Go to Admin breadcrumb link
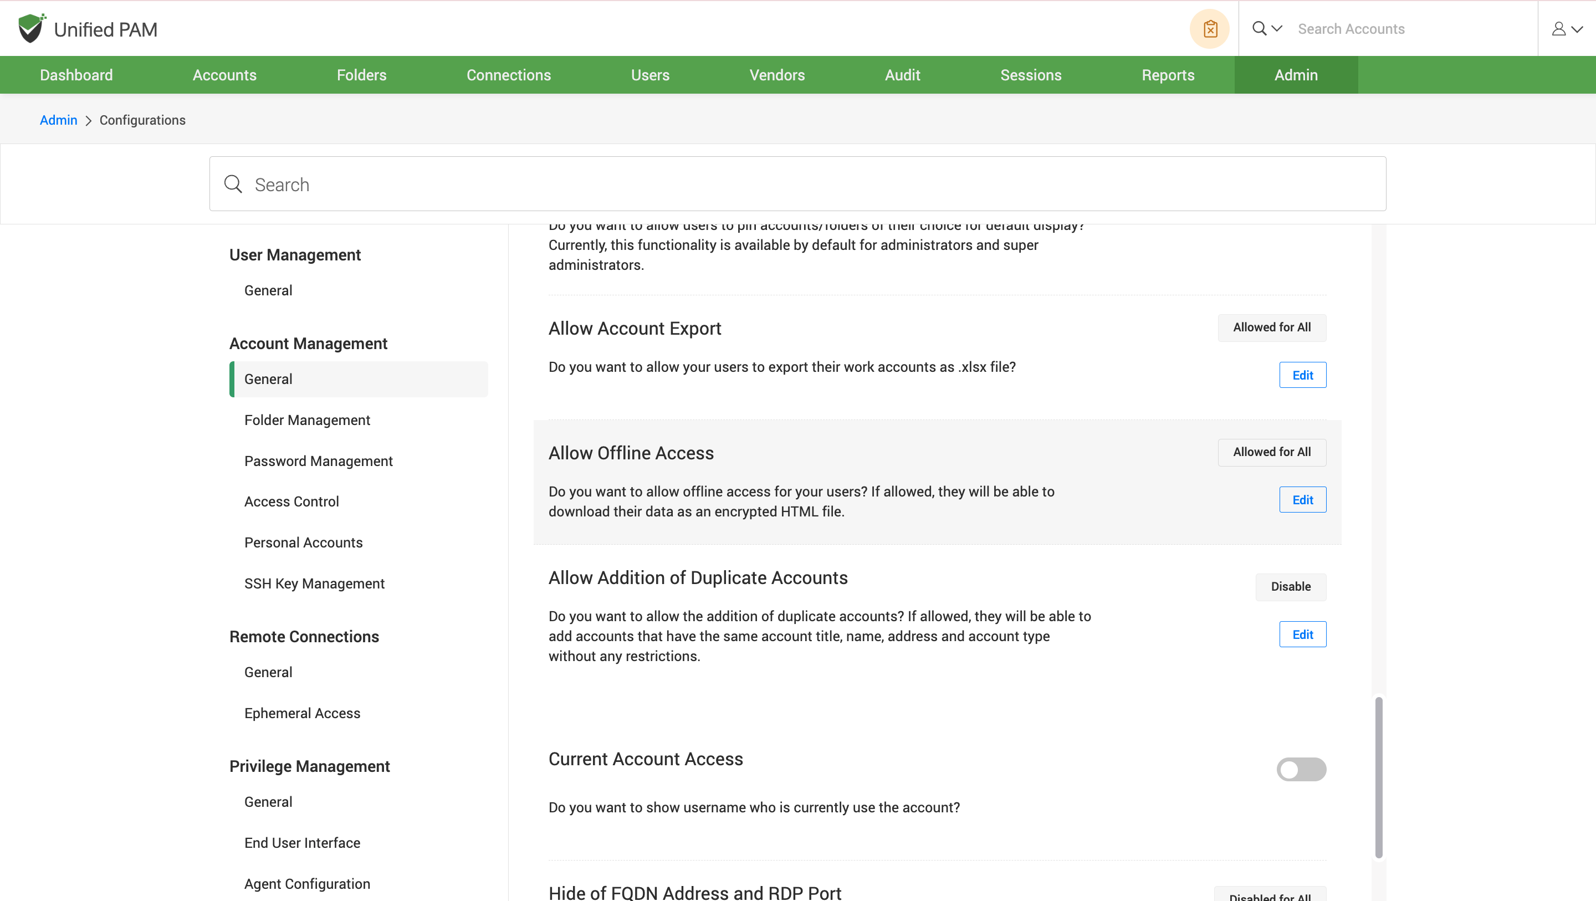The height and width of the screenshot is (901, 1596). 58,120
